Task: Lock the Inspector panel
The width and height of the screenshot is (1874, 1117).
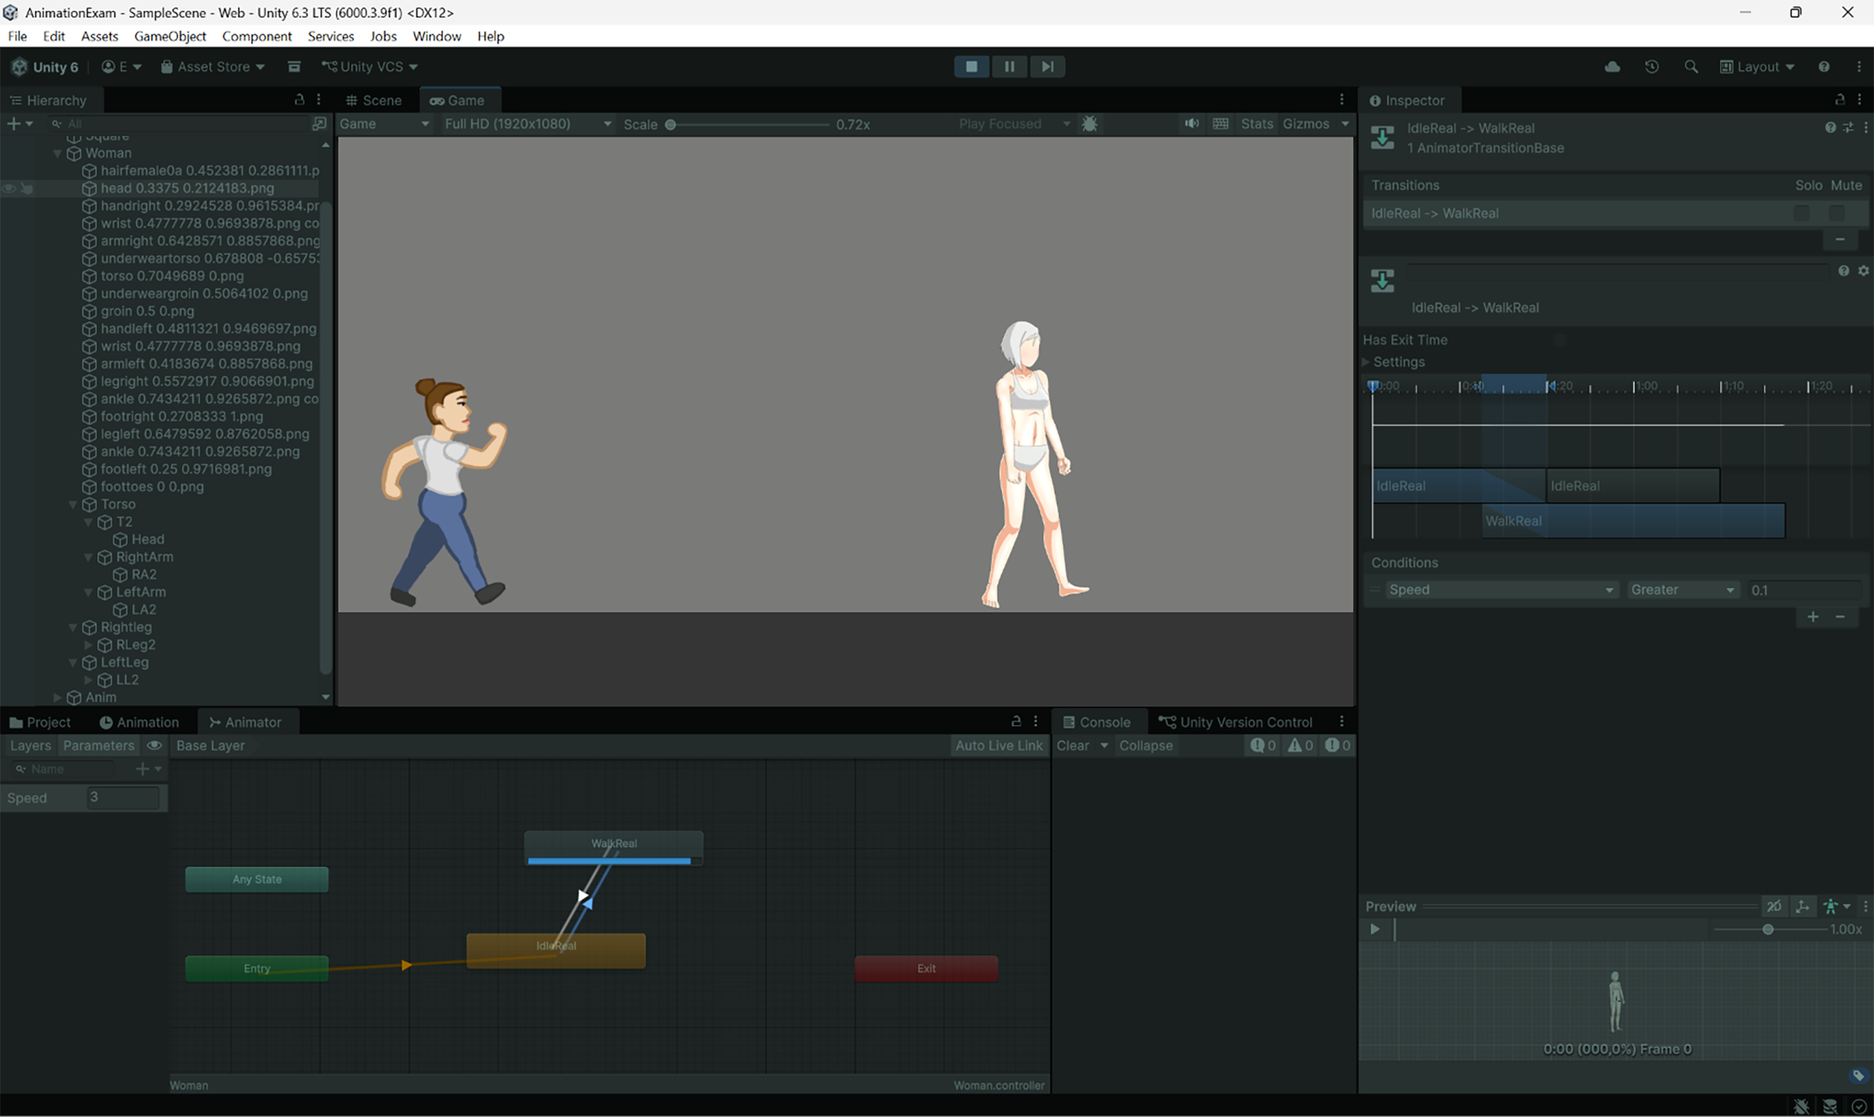Action: click(1840, 99)
